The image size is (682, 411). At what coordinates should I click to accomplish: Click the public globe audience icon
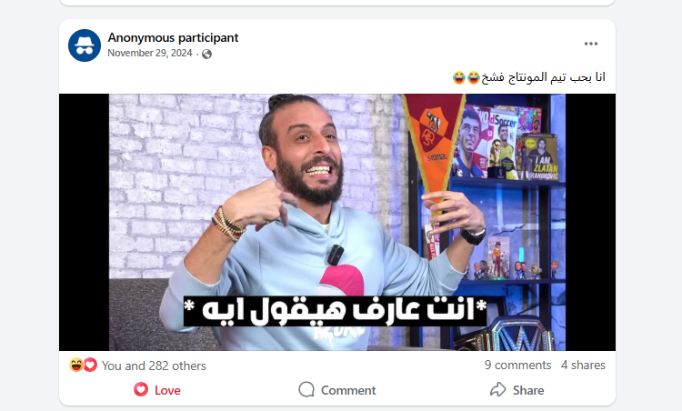click(x=207, y=54)
